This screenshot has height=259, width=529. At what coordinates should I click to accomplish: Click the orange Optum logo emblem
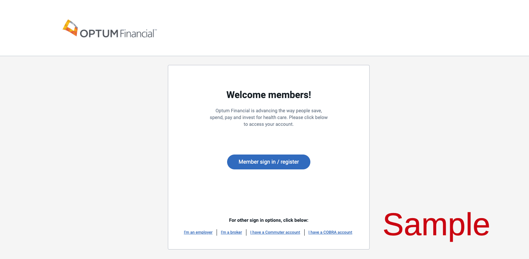click(x=70, y=27)
